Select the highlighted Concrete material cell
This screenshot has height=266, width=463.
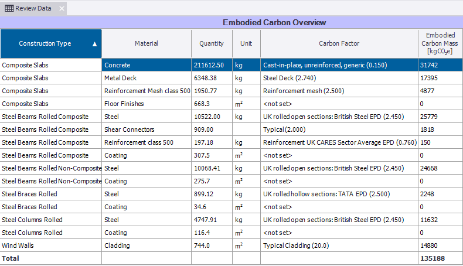147,65
